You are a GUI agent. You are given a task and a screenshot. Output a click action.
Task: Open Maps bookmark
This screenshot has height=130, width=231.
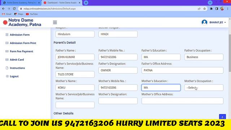click(19, 14)
